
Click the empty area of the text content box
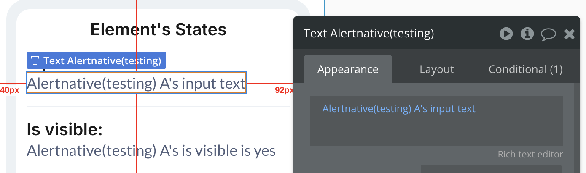(436, 132)
